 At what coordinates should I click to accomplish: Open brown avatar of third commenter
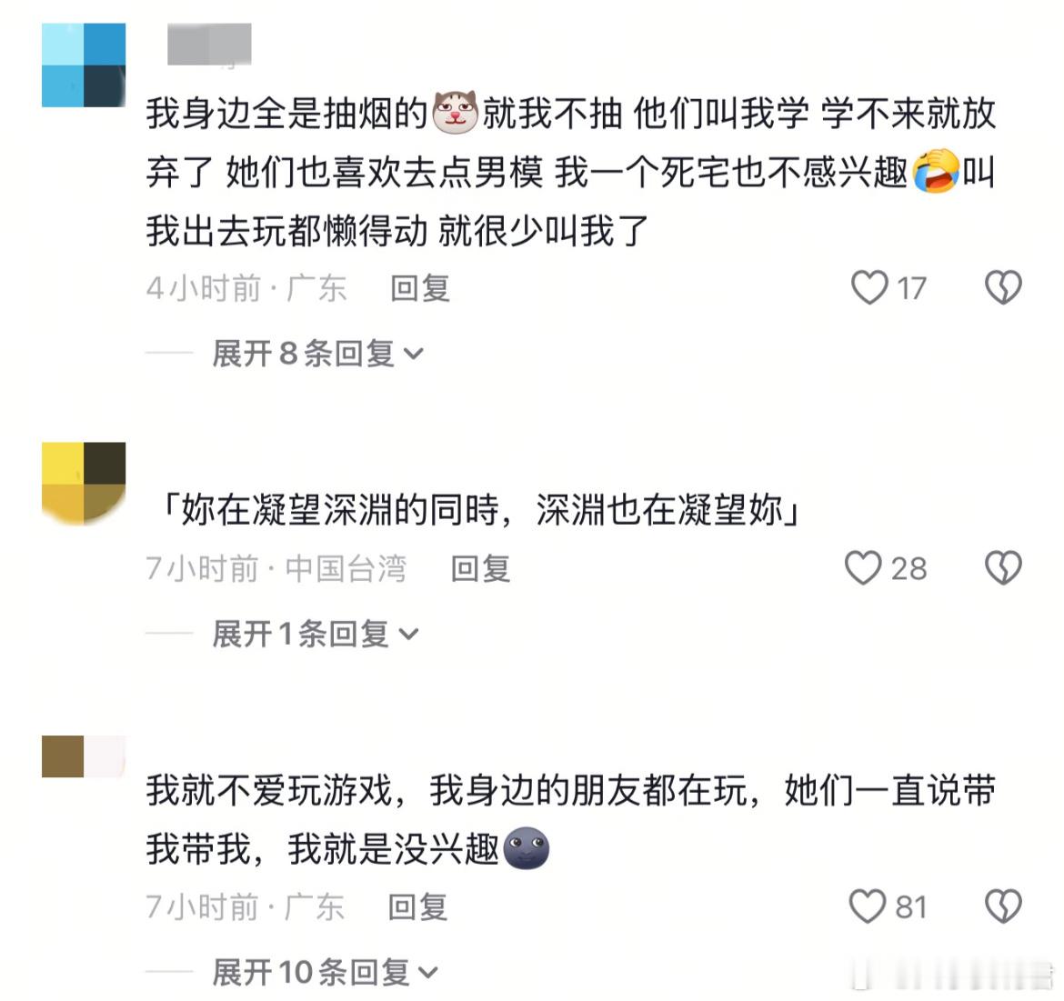point(84,756)
